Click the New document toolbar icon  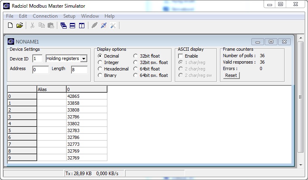point(10,25)
